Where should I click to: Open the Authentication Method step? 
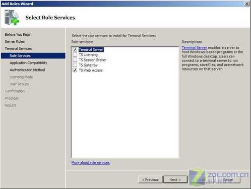(27, 70)
